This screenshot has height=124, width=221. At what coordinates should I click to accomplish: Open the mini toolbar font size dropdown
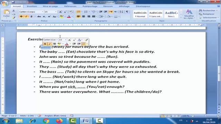click(66, 40)
